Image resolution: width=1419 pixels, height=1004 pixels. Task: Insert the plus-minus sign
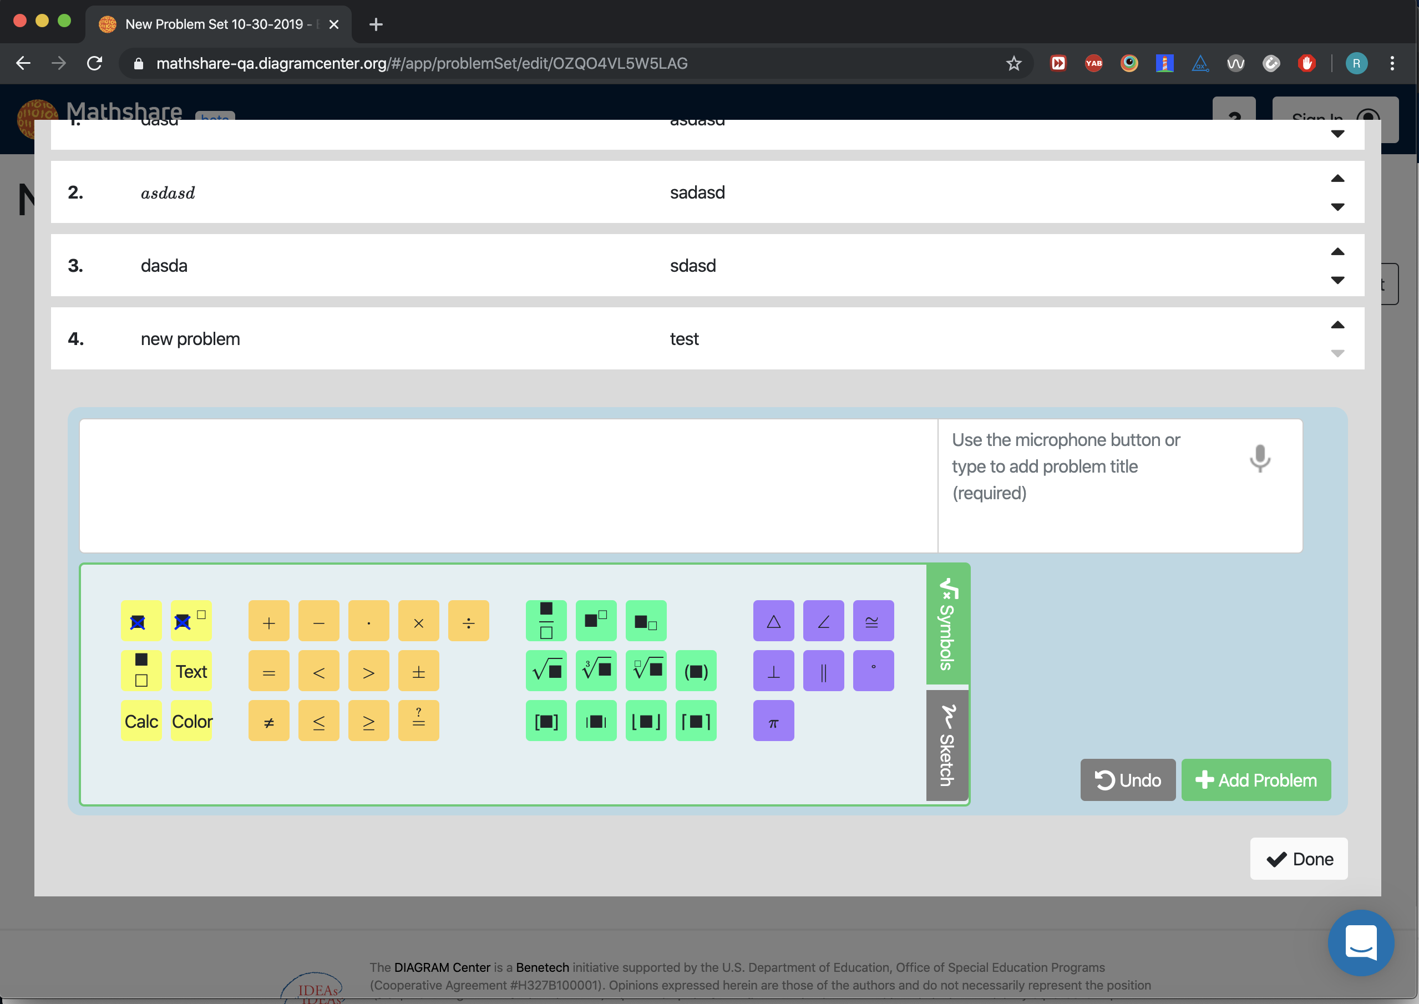coord(419,671)
